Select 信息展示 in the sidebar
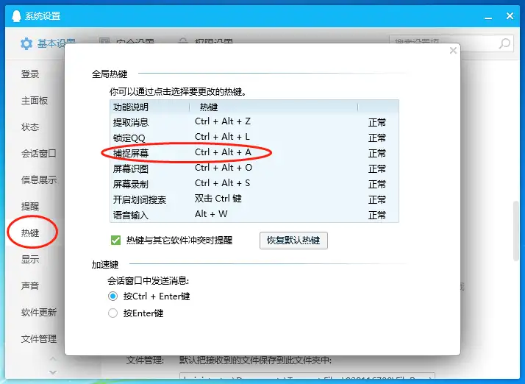The image size is (525, 384). [x=39, y=180]
